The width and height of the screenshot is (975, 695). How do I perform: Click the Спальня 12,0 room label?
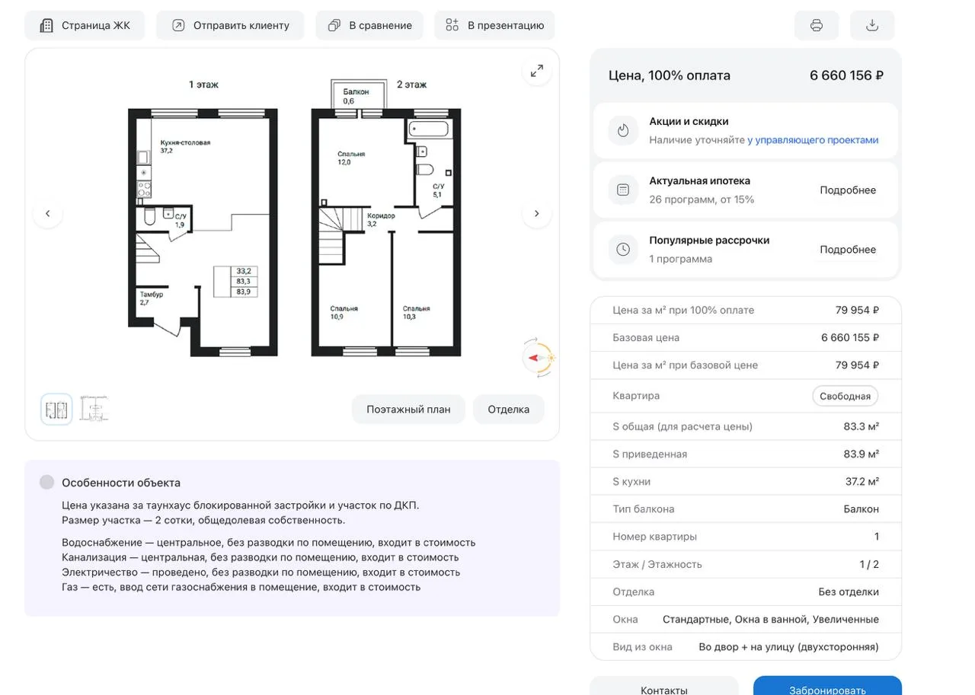click(x=351, y=158)
